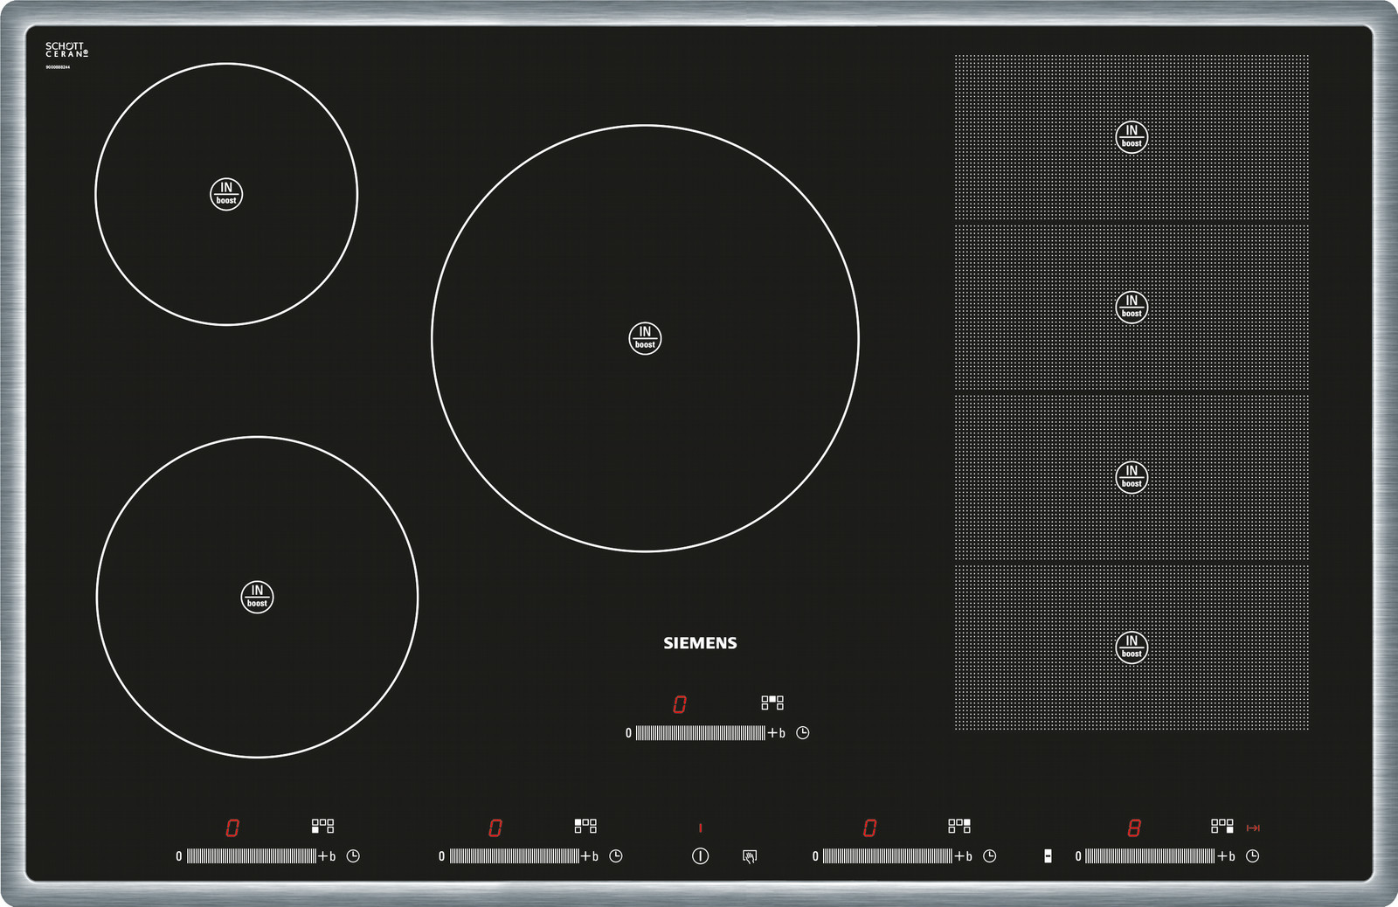The height and width of the screenshot is (907, 1398).
Task: Tap the timer clock for the center zone
Action: click(803, 733)
